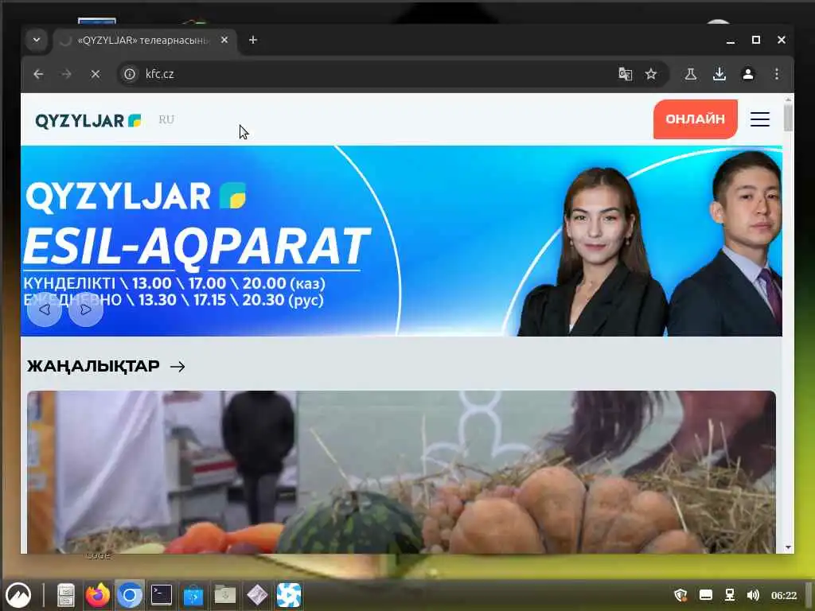Open the folder downloads taskbar icon
Viewport: 815px width, 611px height.
(x=225, y=595)
